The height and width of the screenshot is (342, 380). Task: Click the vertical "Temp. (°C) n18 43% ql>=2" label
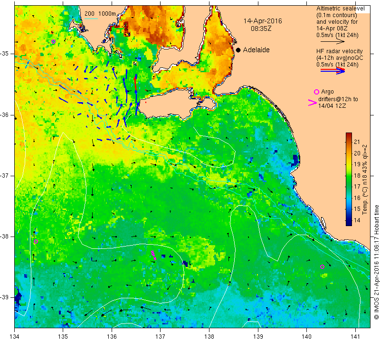pos(365,180)
